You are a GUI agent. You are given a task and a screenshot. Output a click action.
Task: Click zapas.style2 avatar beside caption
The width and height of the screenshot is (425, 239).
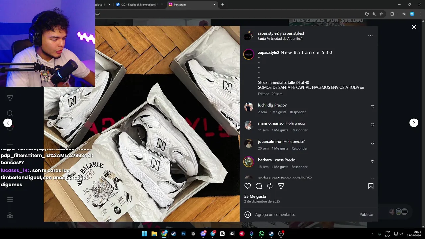coord(249,54)
